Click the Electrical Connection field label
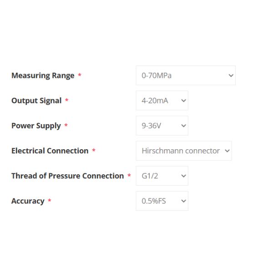Viewport: 273px width, 273px height. coord(50,151)
